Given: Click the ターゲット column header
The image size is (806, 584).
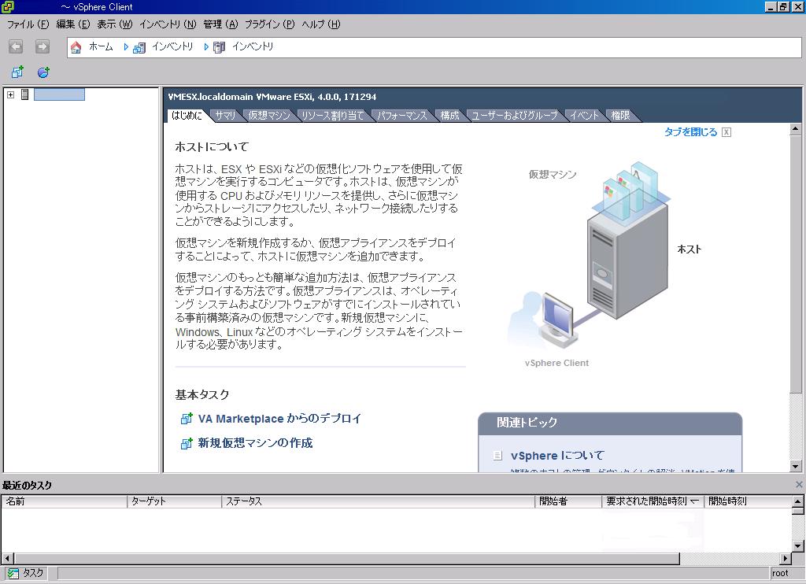Looking at the screenshot, I should (174, 501).
